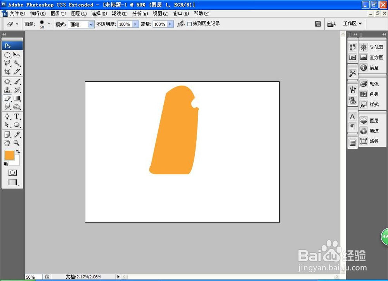The image size is (388, 281).
Task: Select the Move tool
Action: [x=17, y=55]
